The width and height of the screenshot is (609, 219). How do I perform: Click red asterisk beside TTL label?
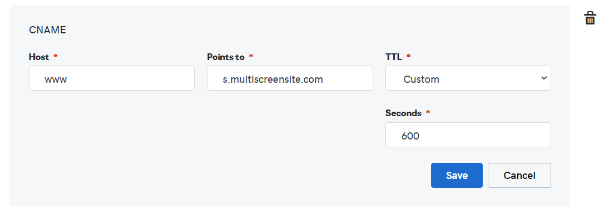point(408,56)
